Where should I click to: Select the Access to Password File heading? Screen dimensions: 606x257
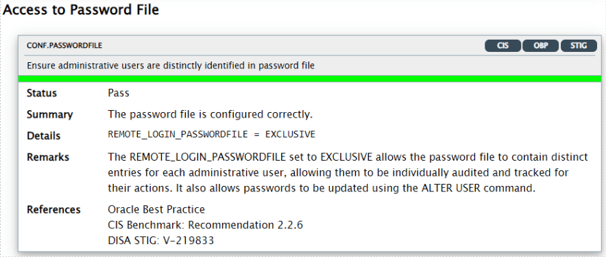pyautogui.click(x=81, y=10)
